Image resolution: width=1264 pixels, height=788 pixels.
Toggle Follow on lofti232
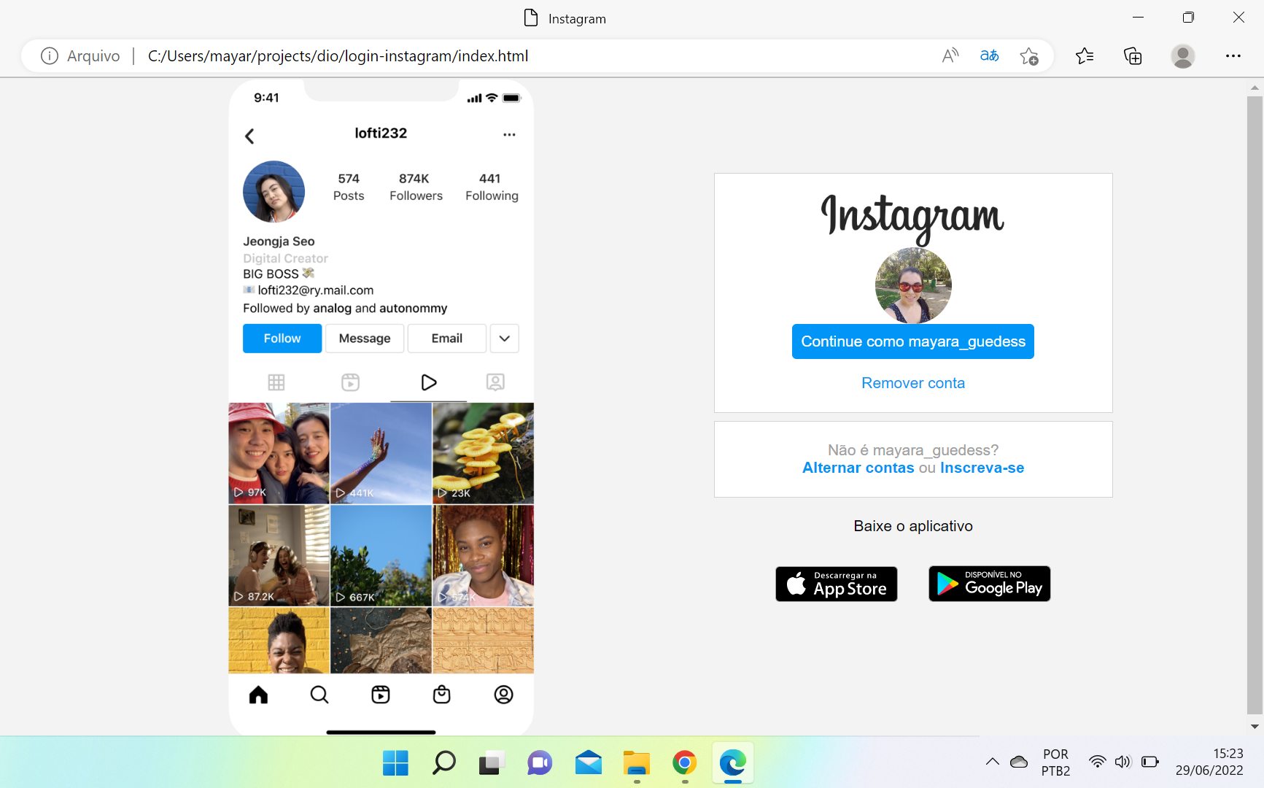pos(282,338)
